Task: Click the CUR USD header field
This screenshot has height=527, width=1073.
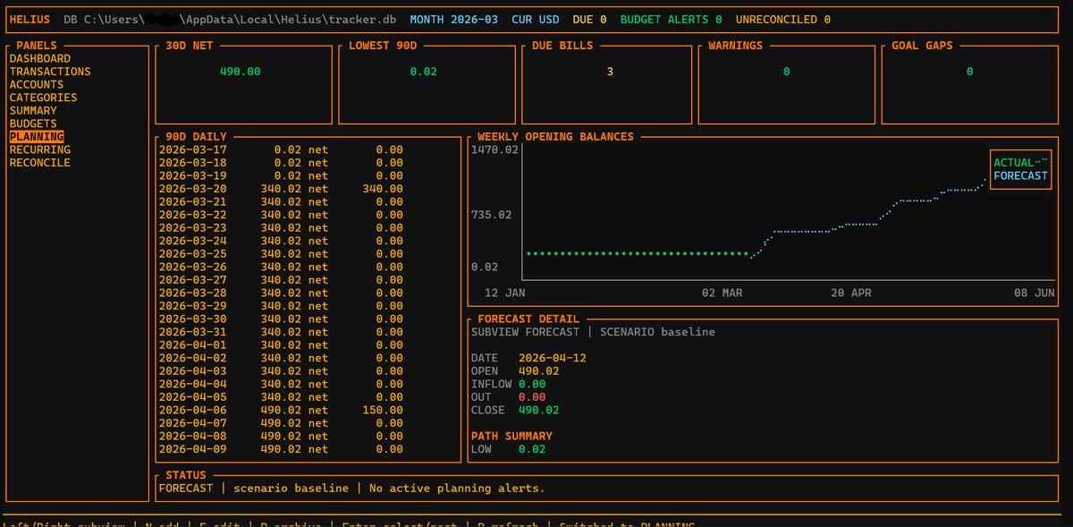Action: click(536, 20)
